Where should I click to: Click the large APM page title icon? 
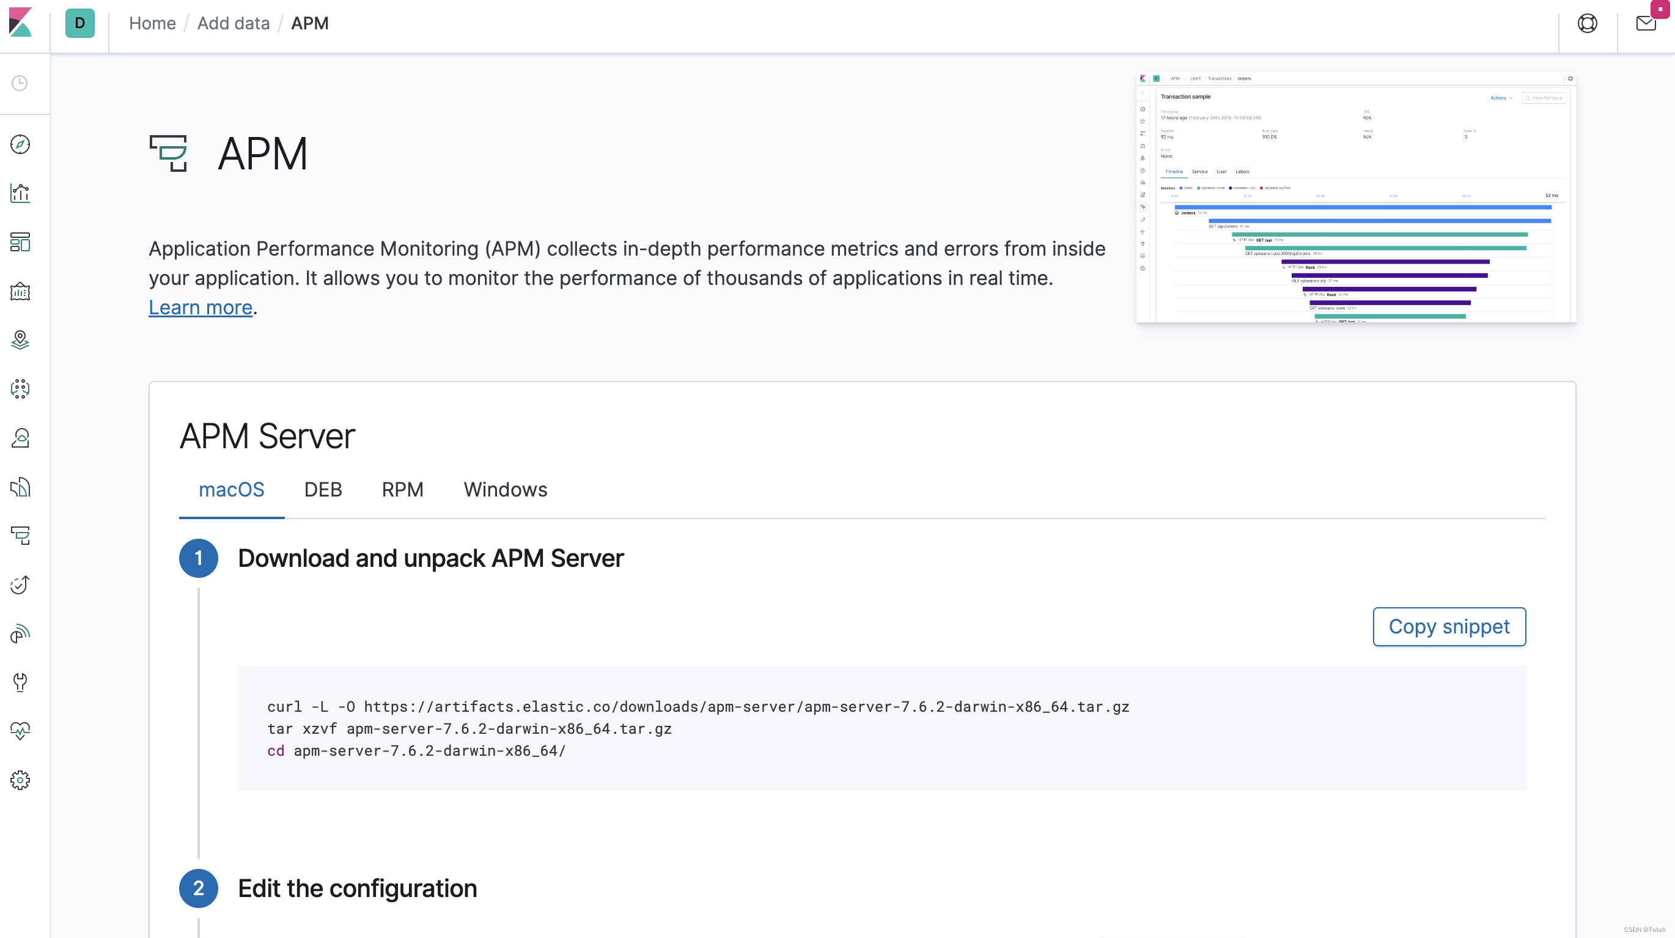168,153
